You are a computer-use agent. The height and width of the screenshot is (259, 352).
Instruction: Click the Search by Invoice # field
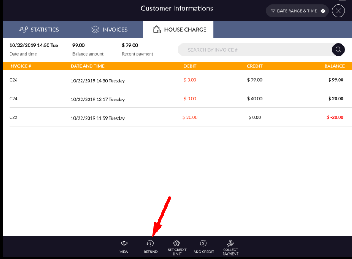254,50
